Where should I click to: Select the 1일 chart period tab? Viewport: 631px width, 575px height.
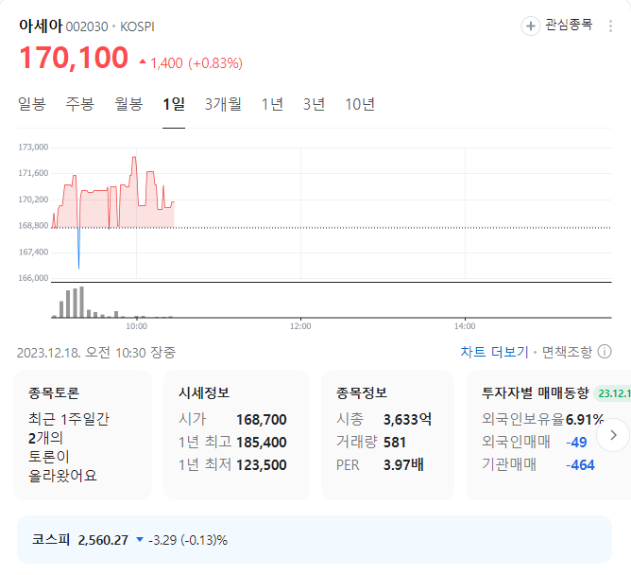point(174,104)
